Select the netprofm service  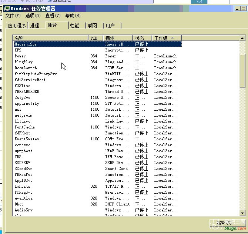click(23, 116)
